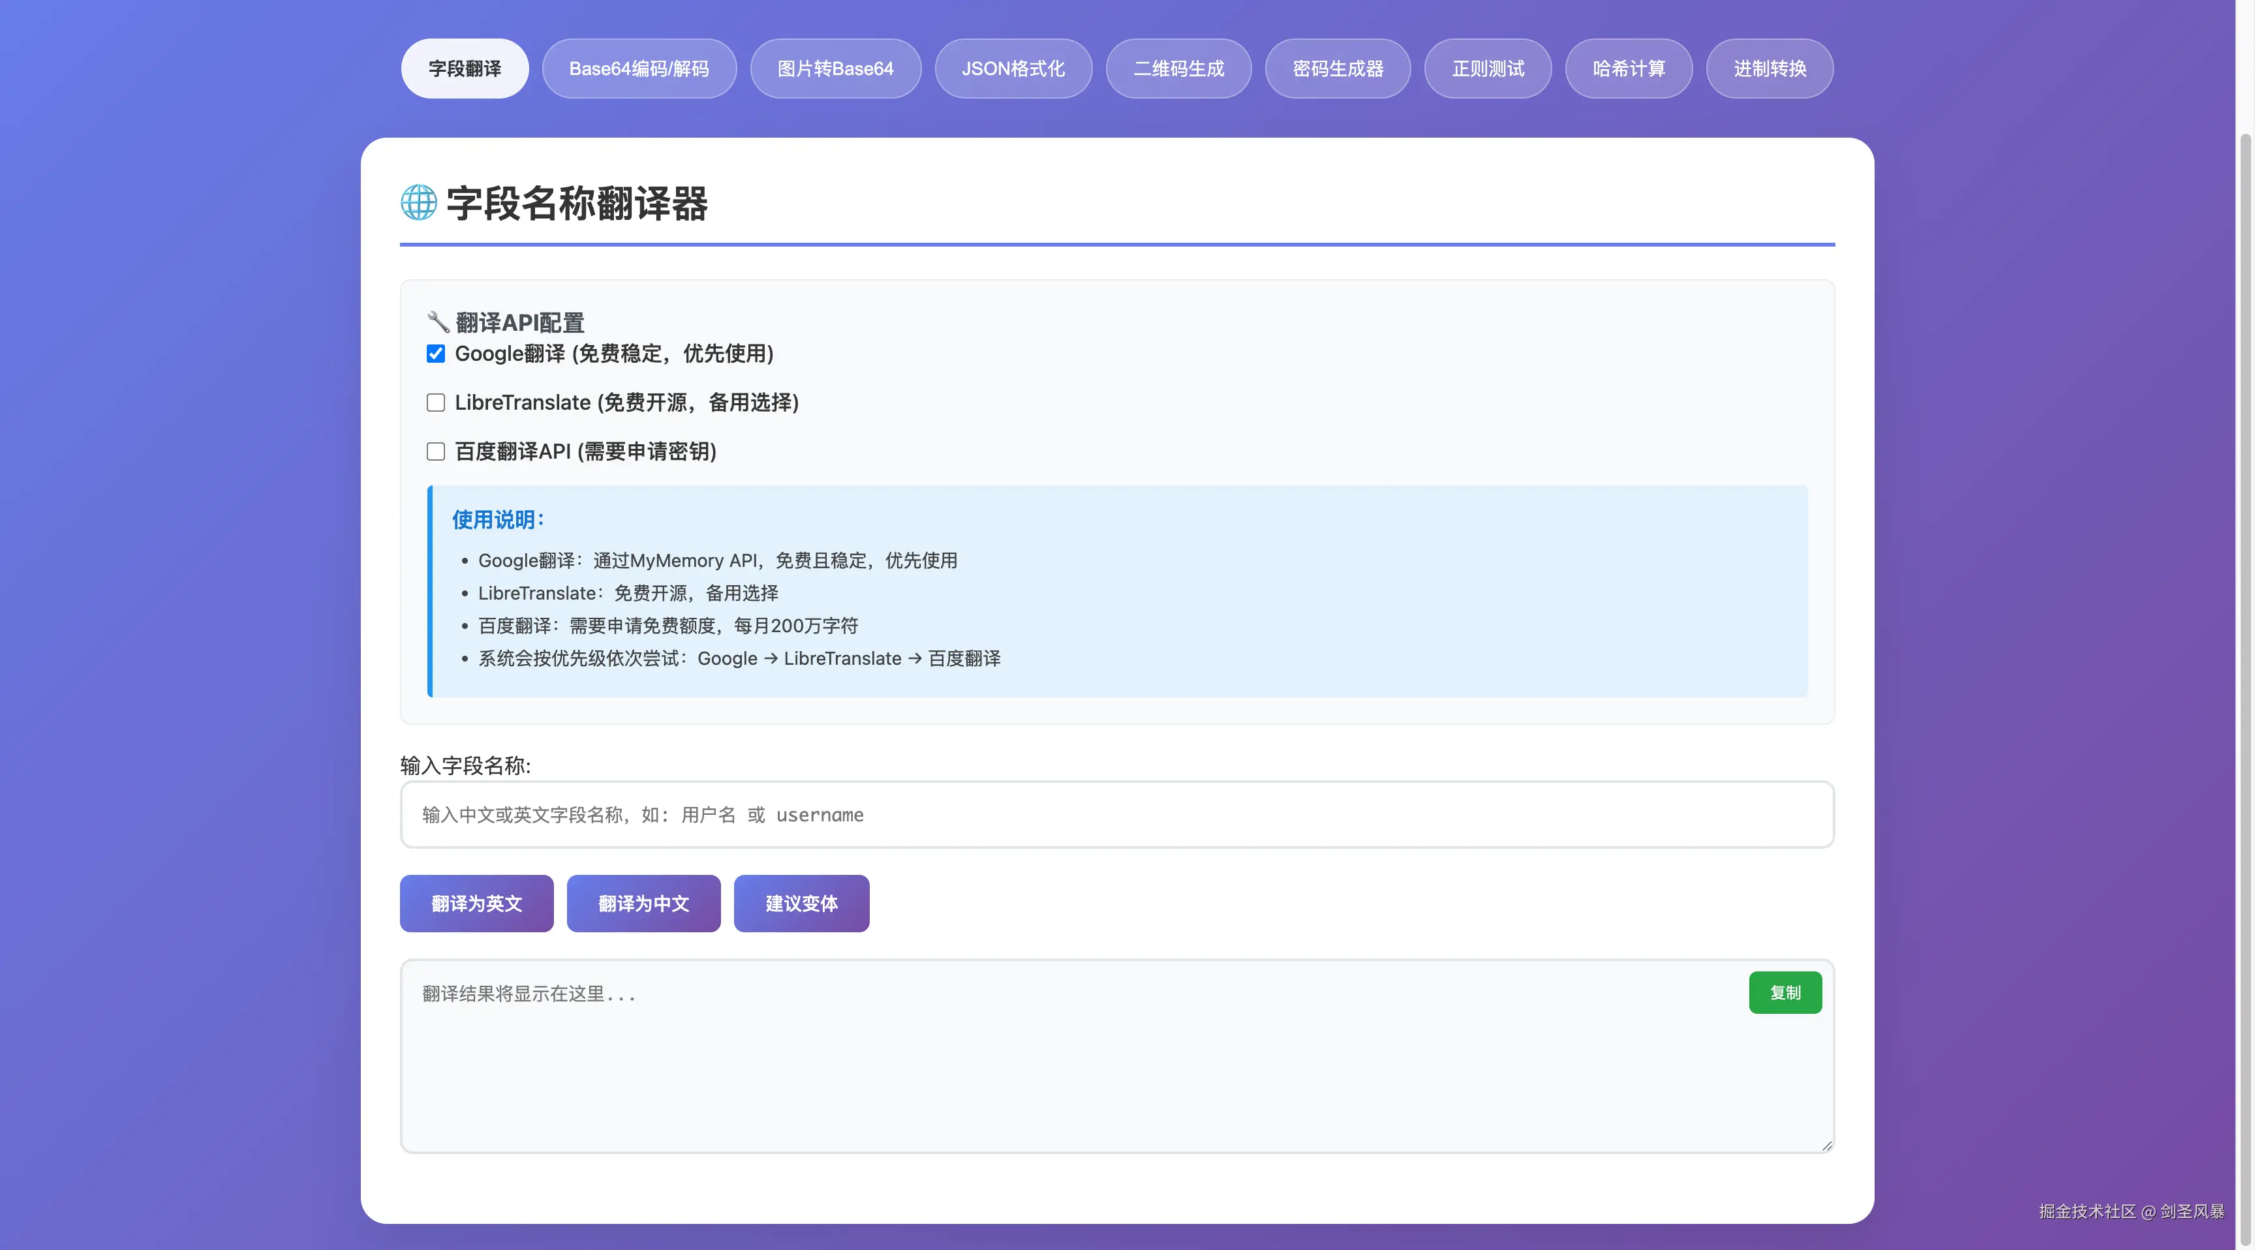Click the 建议变体 button
Screen dimensions: 2255x1250
point(801,904)
